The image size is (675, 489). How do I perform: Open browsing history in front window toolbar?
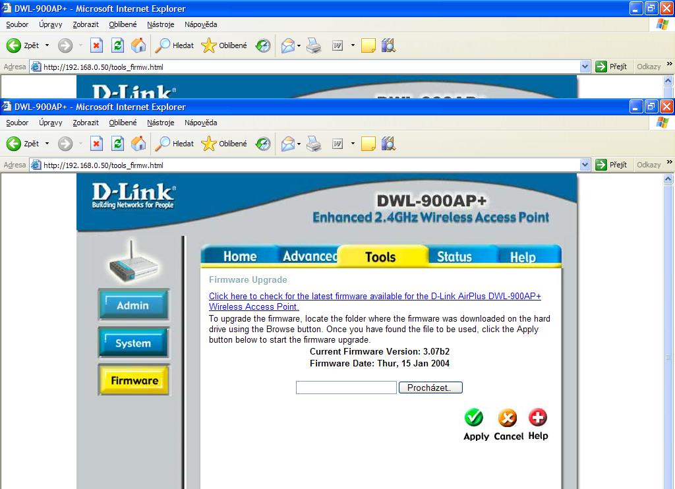click(x=262, y=144)
